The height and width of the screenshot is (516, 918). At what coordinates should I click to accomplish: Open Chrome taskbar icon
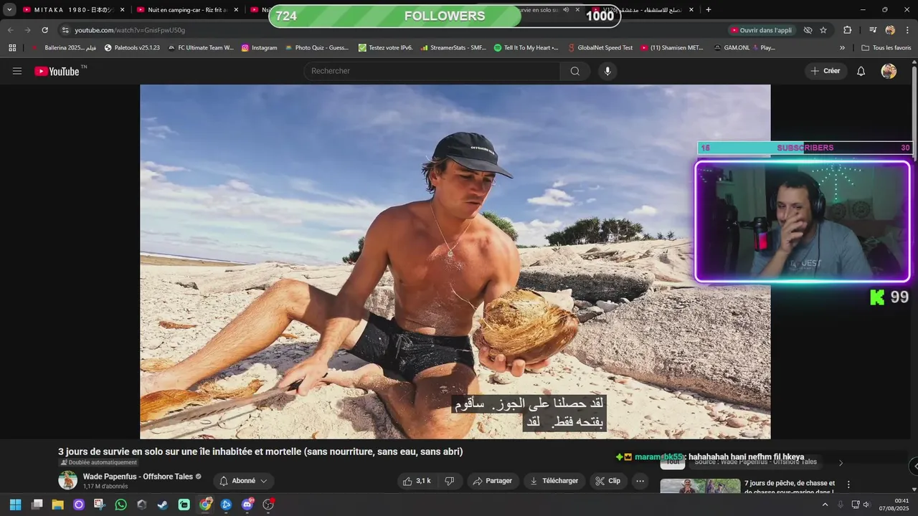pyautogui.click(x=205, y=505)
